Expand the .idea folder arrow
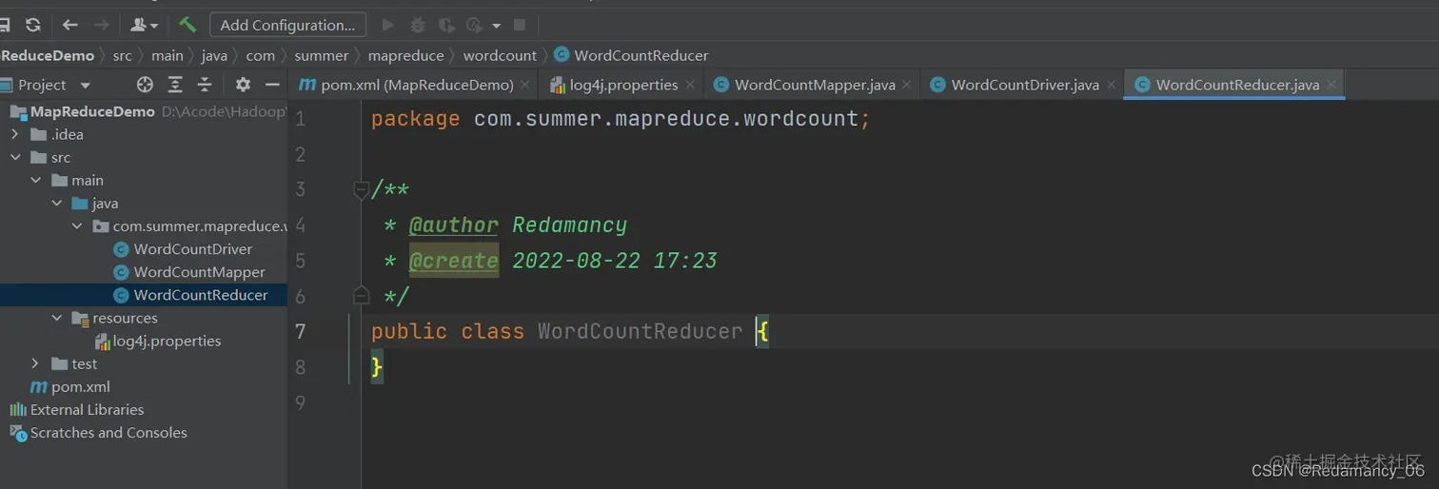1439x489 pixels. point(15,134)
